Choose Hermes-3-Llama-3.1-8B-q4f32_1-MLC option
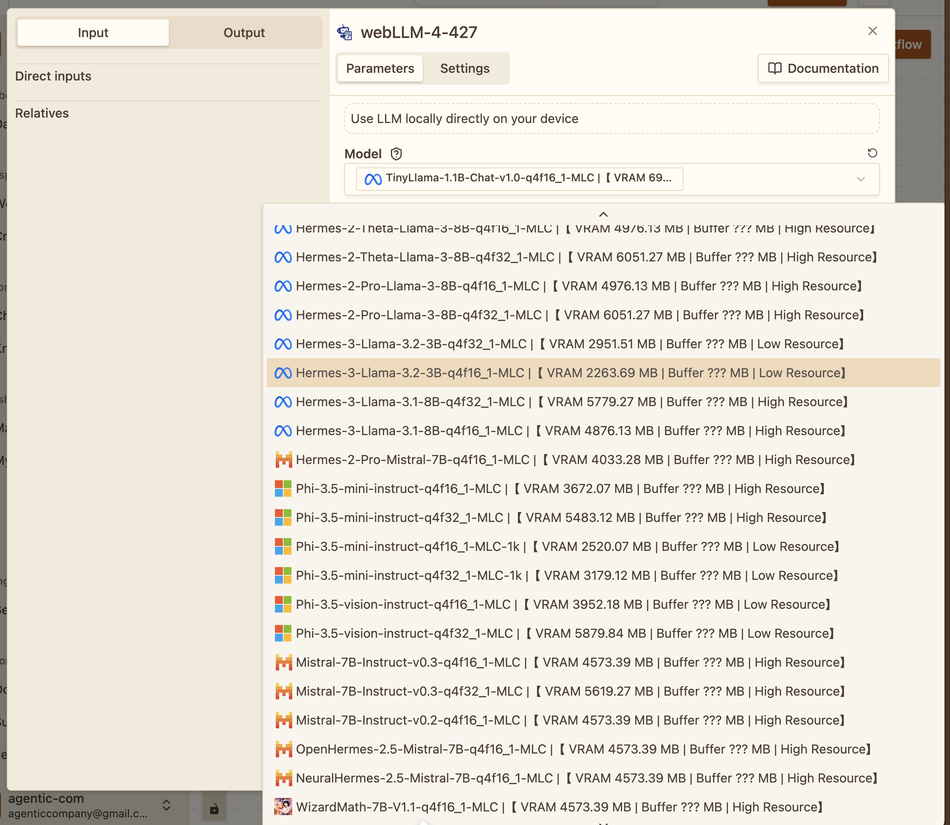Image resolution: width=950 pixels, height=825 pixels. tap(603, 402)
